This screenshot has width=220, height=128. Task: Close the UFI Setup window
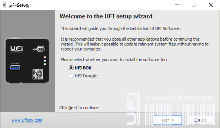211,5
